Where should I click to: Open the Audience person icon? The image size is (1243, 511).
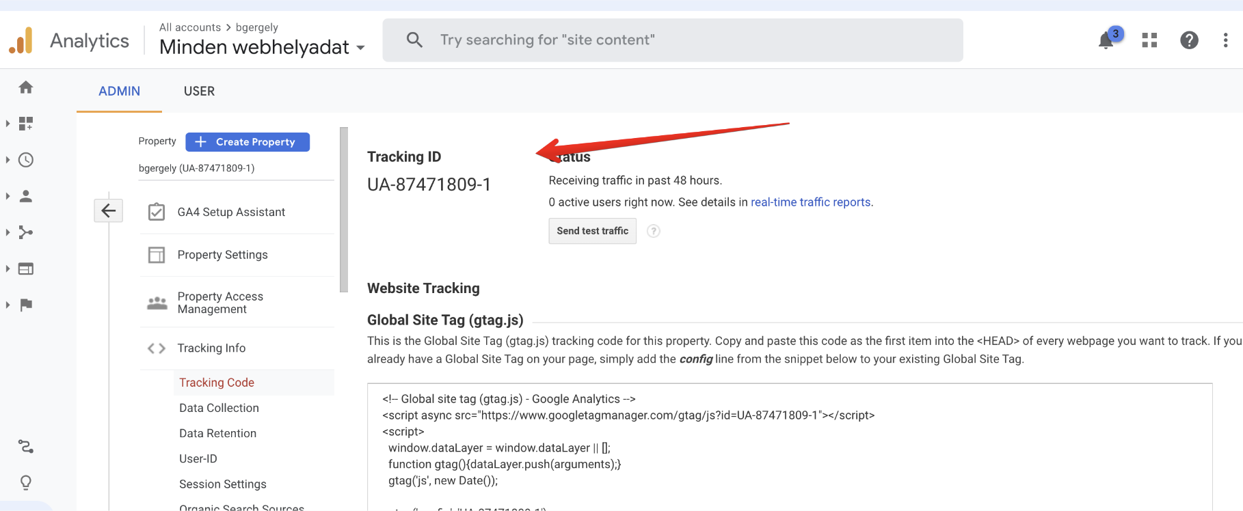[26, 196]
